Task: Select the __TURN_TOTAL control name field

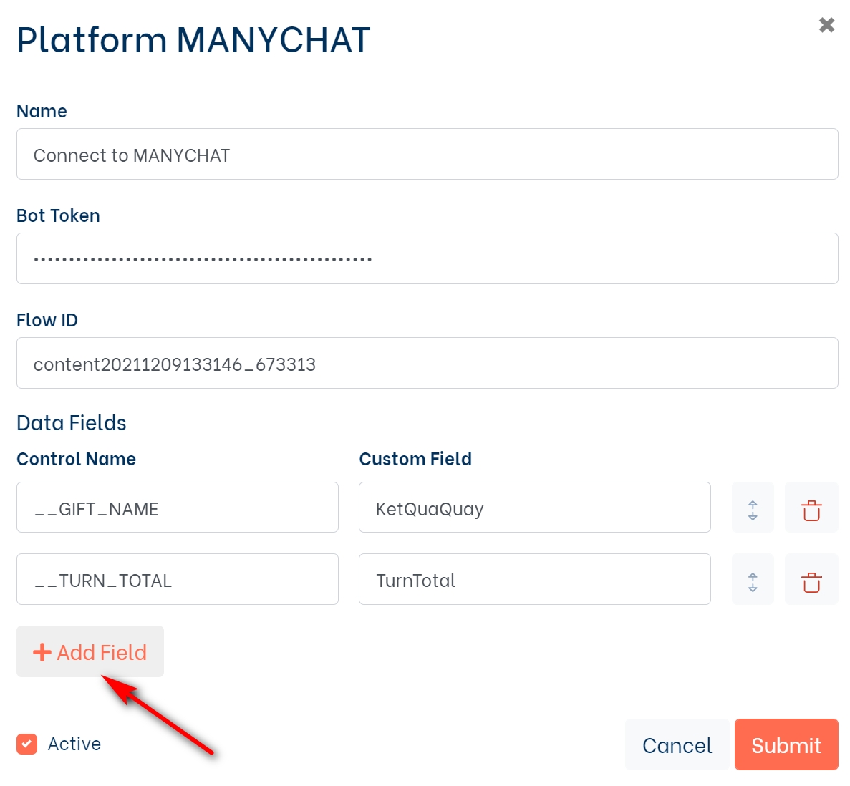Action: point(178,579)
